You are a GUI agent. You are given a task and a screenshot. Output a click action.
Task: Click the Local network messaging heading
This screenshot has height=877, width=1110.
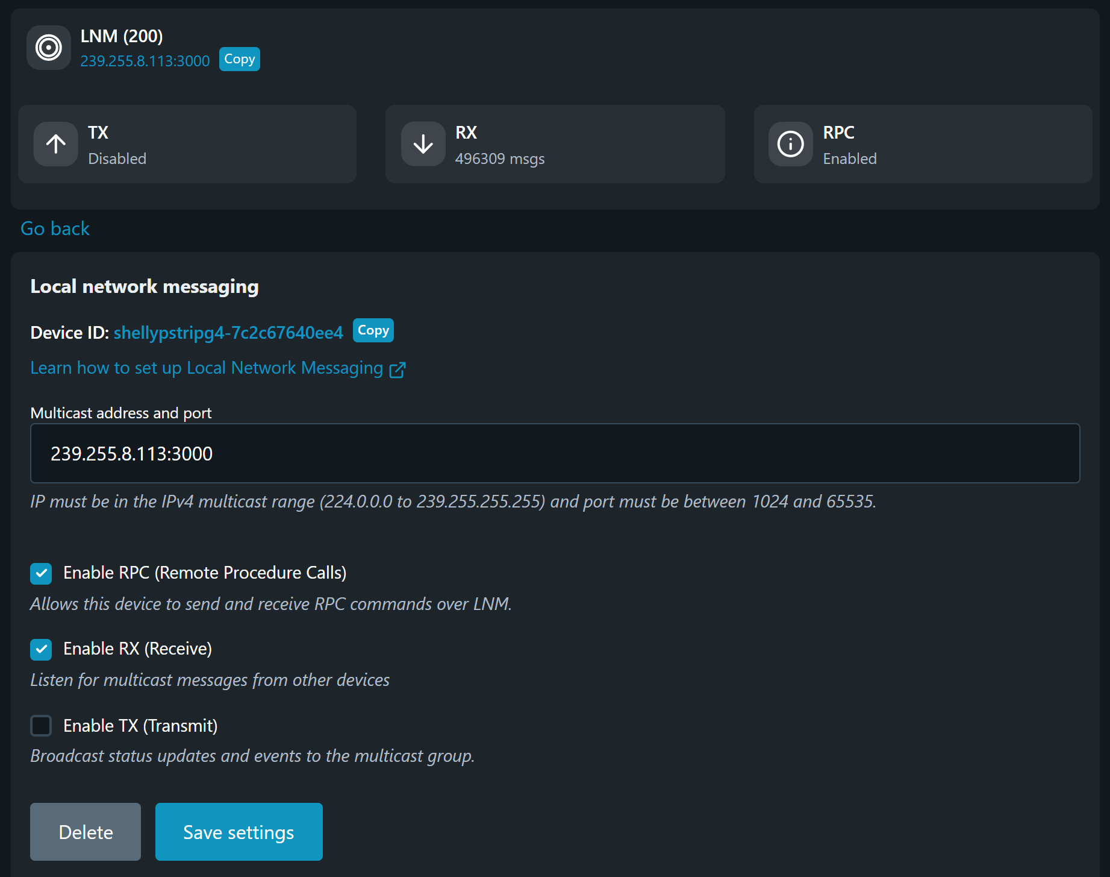145,286
